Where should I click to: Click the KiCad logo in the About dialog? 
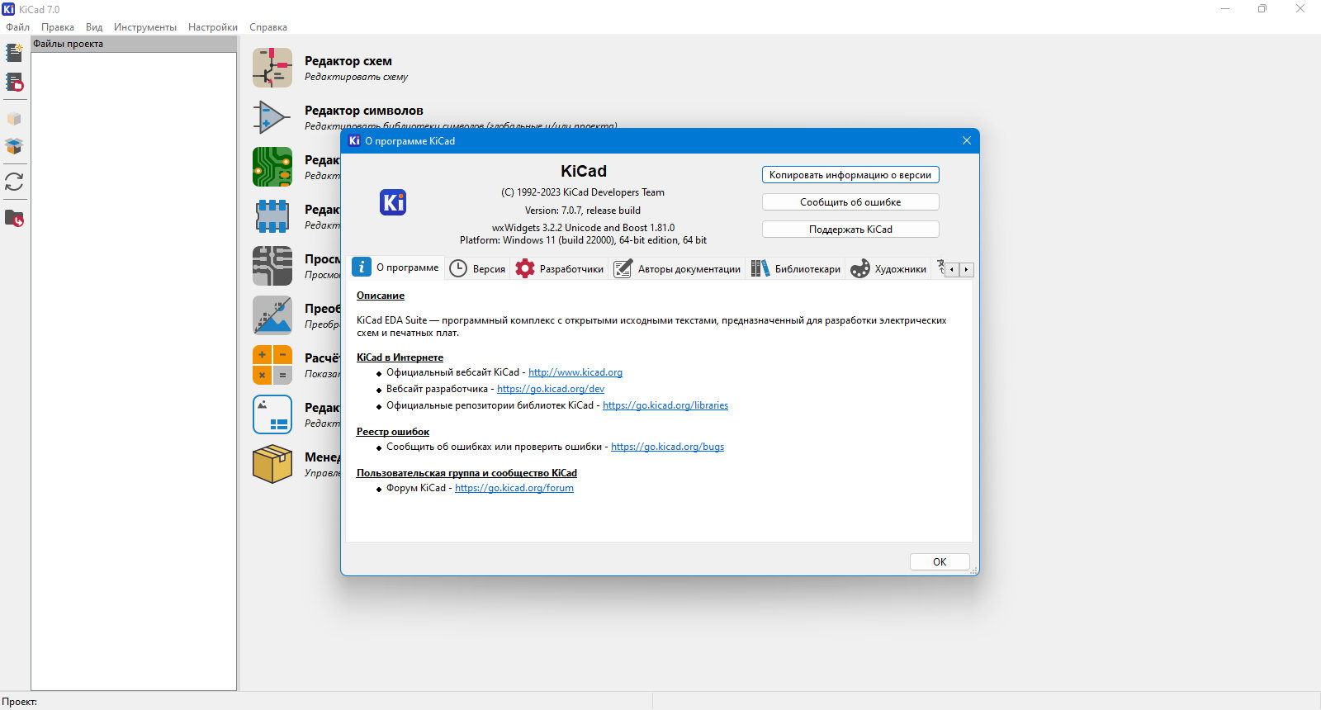393,202
